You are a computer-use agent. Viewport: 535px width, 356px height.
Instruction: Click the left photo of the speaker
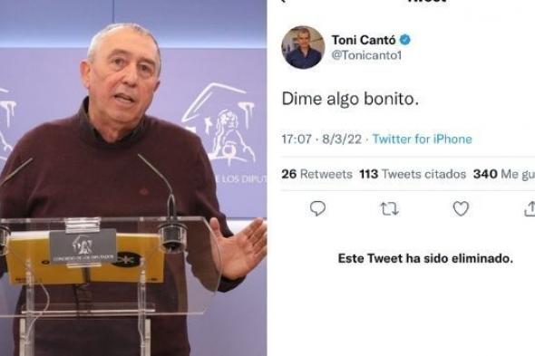133,178
